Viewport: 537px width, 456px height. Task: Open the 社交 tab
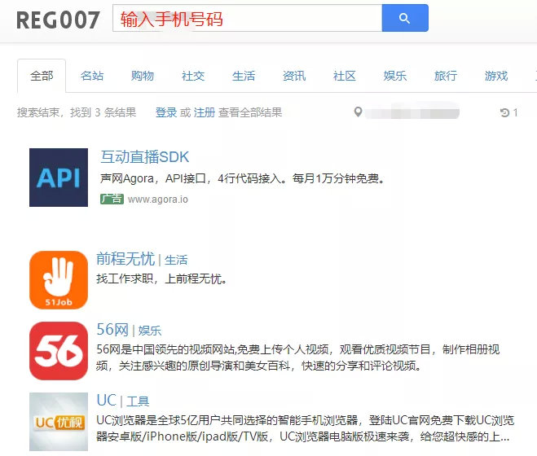193,76
